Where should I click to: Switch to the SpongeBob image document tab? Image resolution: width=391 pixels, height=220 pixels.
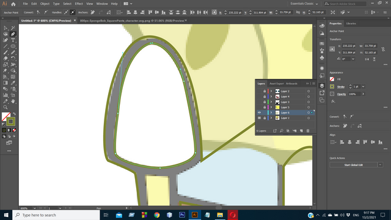[x=132, y=21]
